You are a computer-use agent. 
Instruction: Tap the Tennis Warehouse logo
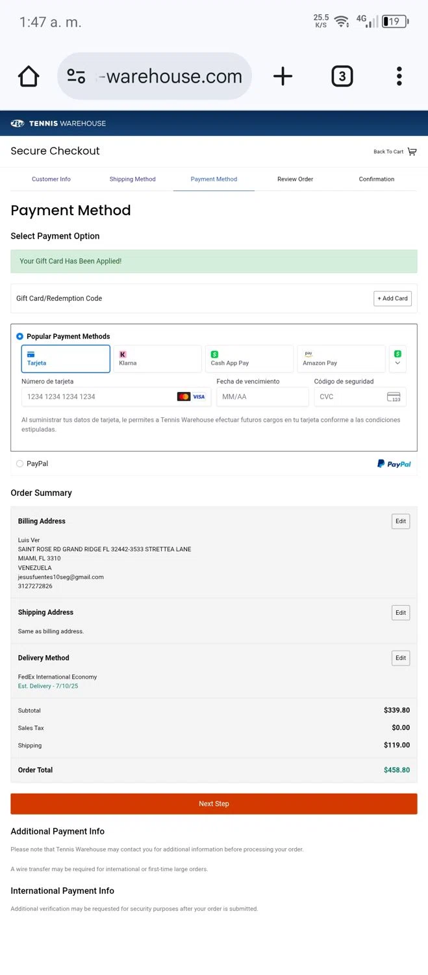58,123
